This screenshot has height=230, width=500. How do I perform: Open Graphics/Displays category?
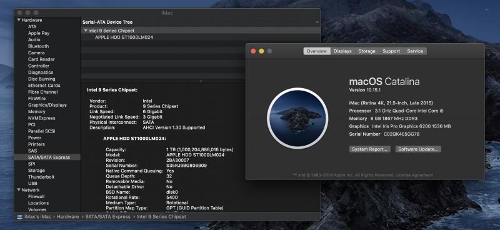click(47, 105)
